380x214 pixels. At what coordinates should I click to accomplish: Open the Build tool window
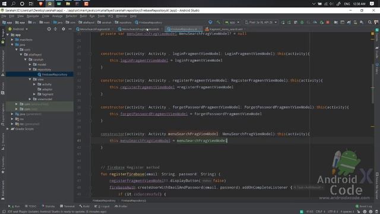click(x=84, y=206)
